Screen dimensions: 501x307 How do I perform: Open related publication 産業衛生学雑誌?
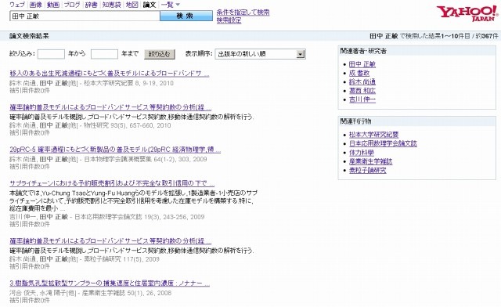pos(370,161)
